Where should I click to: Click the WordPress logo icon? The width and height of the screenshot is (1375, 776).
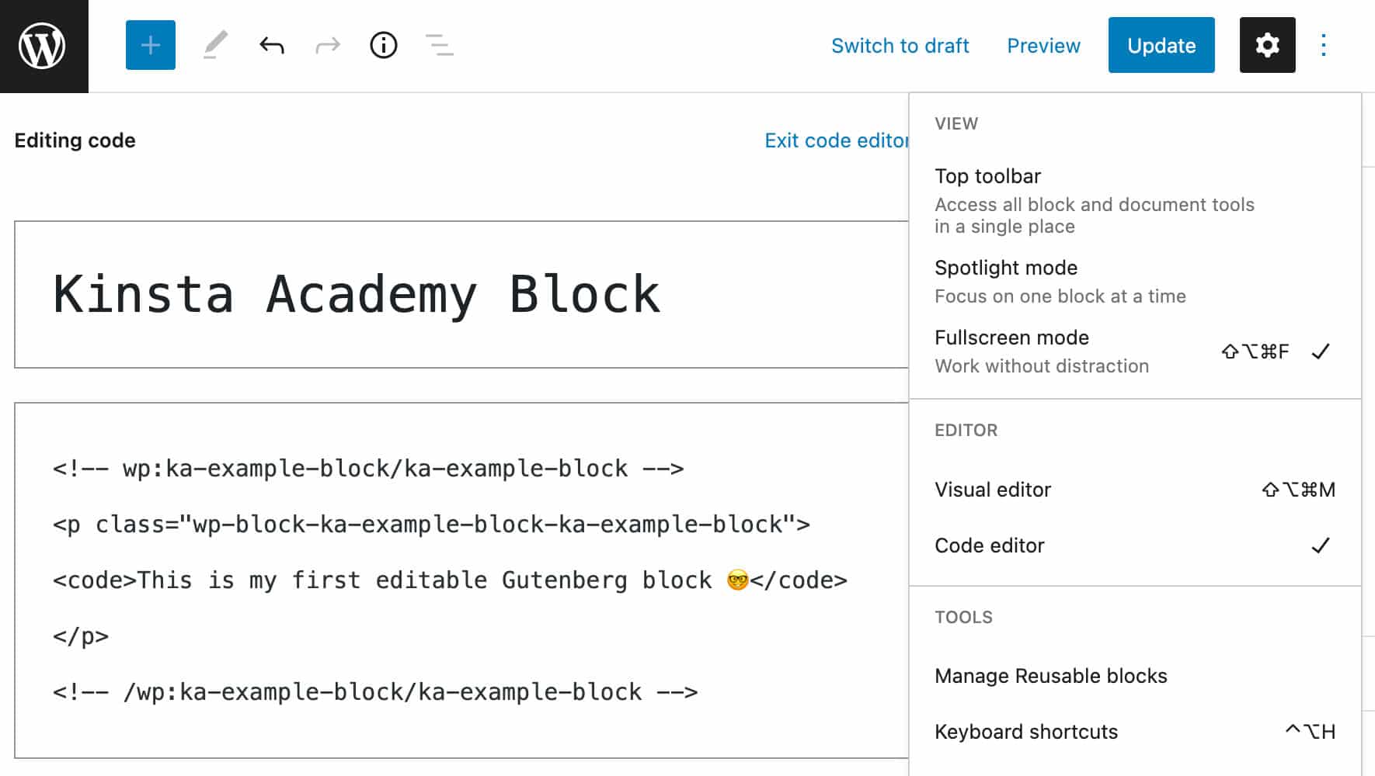43,46
